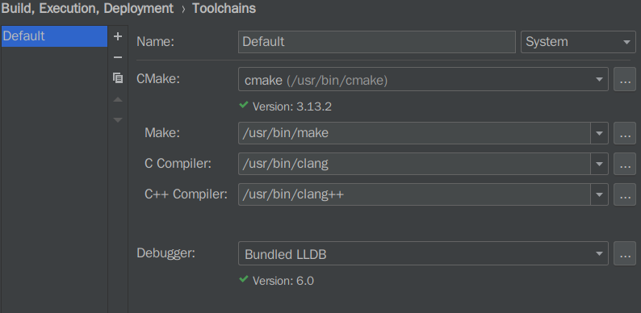This screenshot has width=641, height=313.
Task: Move toolchain up with the up arrow
Action: tap(118, 99)
